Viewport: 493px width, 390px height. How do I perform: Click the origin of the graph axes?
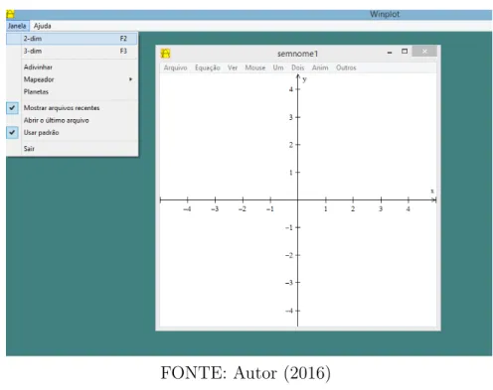(x=297, y=199)
